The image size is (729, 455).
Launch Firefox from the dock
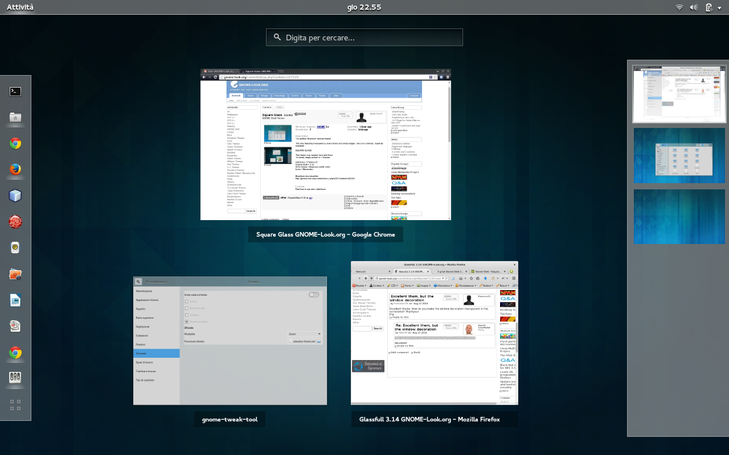point(15,169)
